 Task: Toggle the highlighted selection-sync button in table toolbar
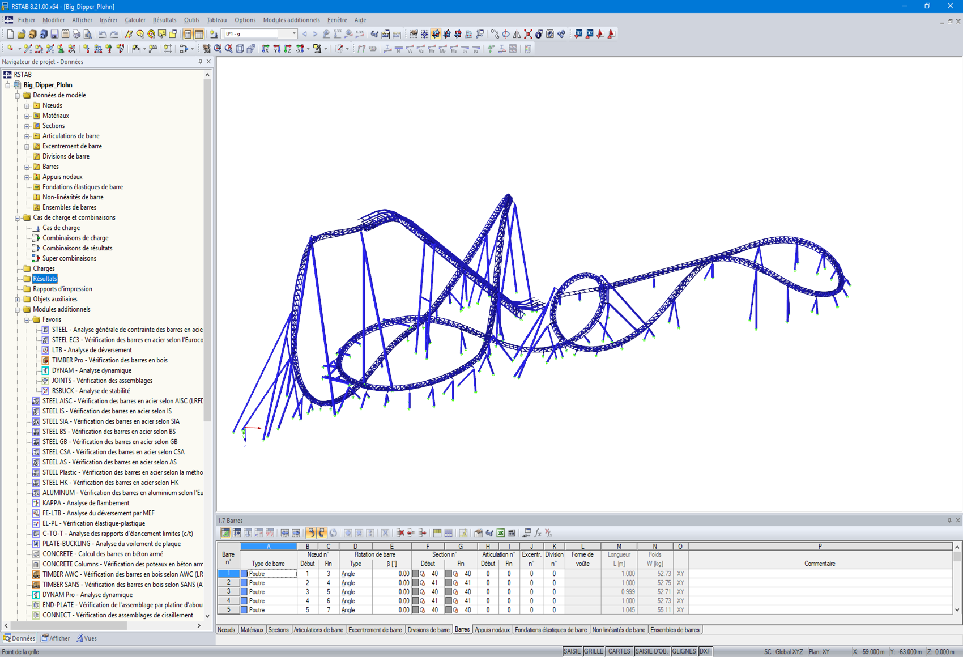tap(310, 533)
